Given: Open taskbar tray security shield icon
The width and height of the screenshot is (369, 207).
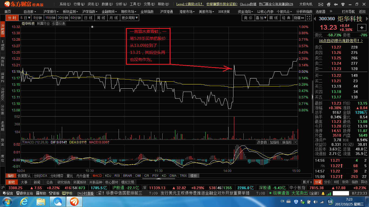Looking at the screenshot, I should point(296,201).
